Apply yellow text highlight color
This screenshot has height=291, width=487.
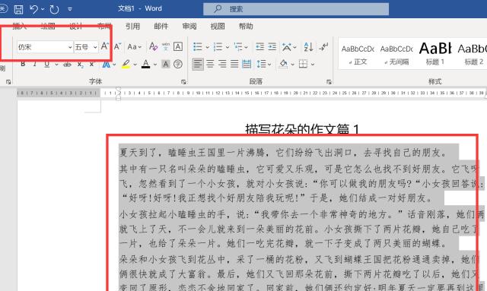(126, 65)
